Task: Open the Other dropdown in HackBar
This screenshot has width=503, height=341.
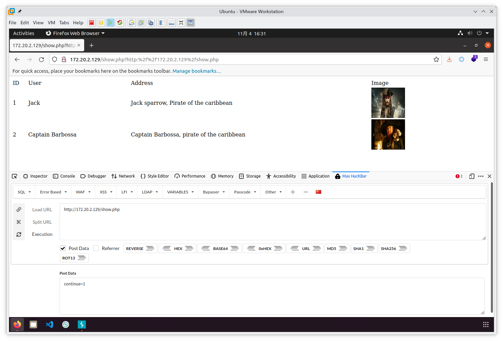Action: pyautogui.click(x=273, y=192)
